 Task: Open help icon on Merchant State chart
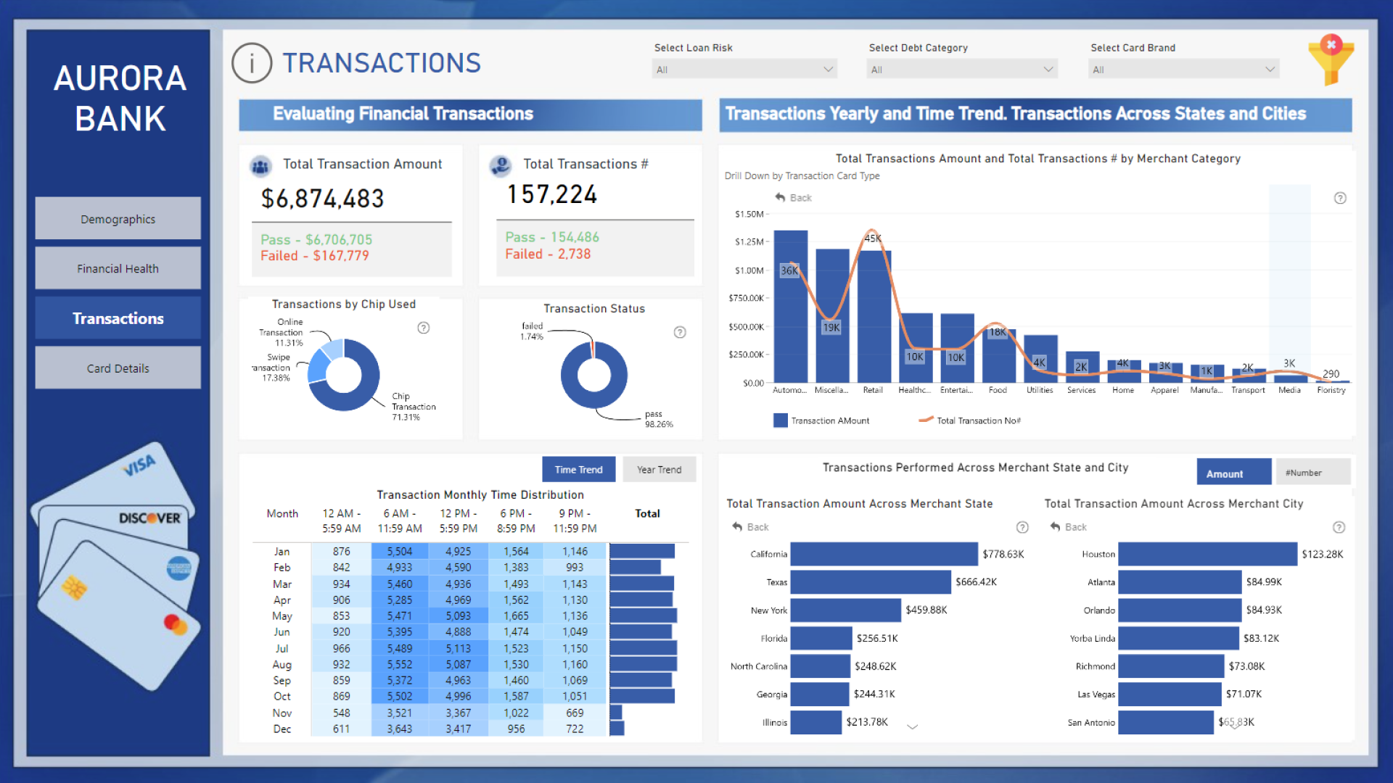coord(1022,527)
